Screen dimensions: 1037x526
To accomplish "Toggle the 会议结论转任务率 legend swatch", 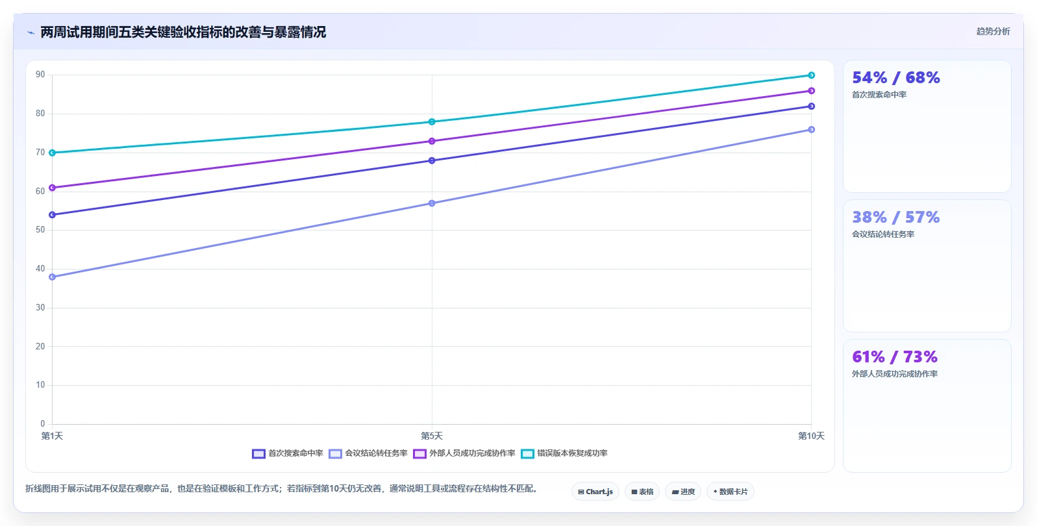I will coord(335,454).
